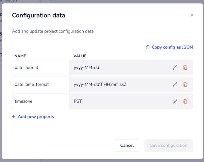
Task: Select the date_format name field
Action: 40,67
